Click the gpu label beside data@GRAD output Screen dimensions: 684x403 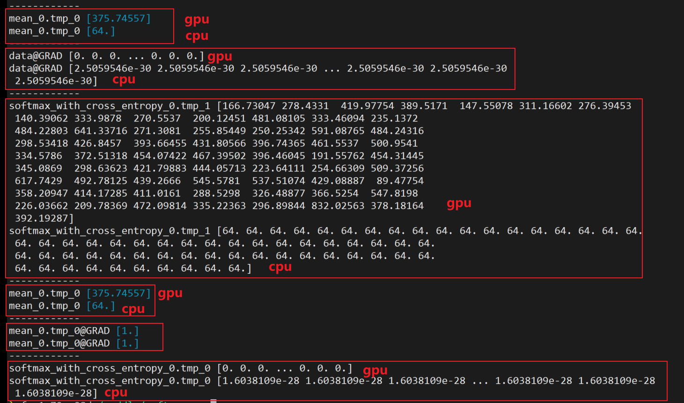tap(220, 56)
